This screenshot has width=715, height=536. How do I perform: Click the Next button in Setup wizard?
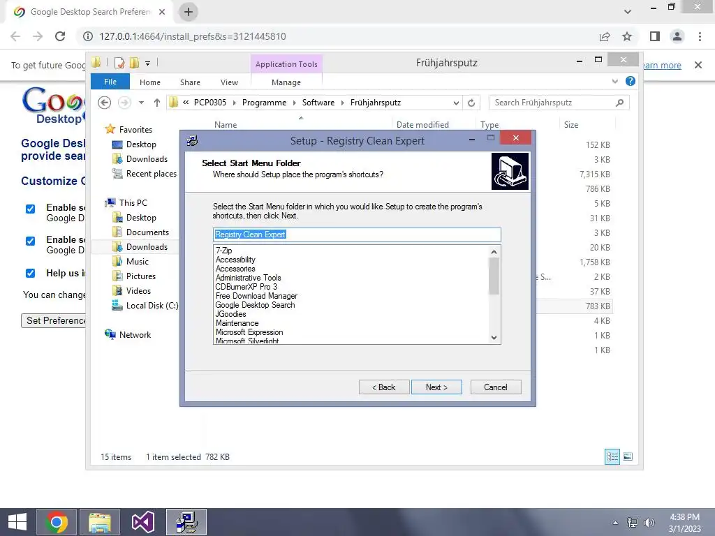(x=436, y=387)
